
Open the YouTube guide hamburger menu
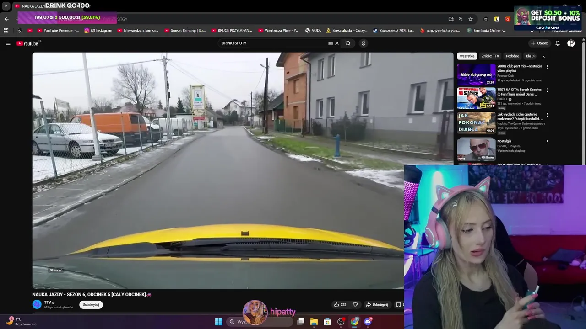point(8,43)
